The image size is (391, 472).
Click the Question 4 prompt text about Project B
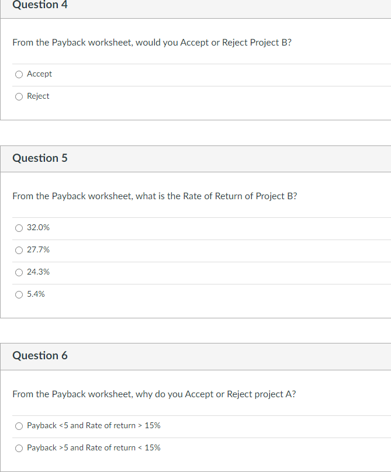pos(152,43)
